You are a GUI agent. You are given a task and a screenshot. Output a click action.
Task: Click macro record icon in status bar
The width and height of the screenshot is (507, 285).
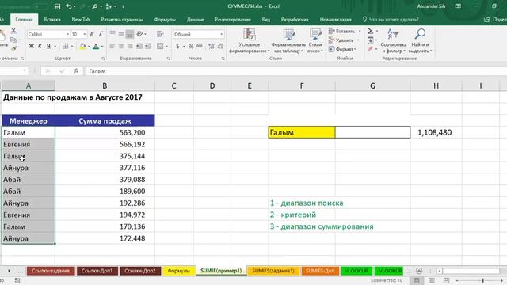click(x=17, y=281)
